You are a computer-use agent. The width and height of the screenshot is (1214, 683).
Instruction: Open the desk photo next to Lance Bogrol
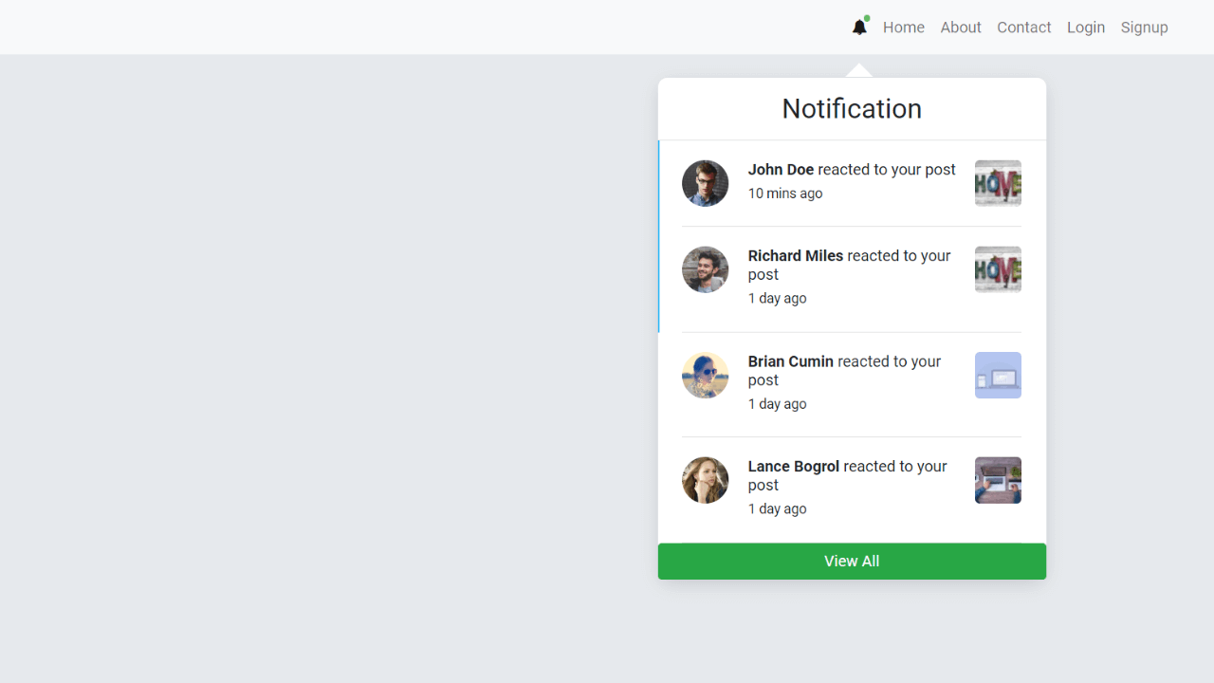click(998, 479)
